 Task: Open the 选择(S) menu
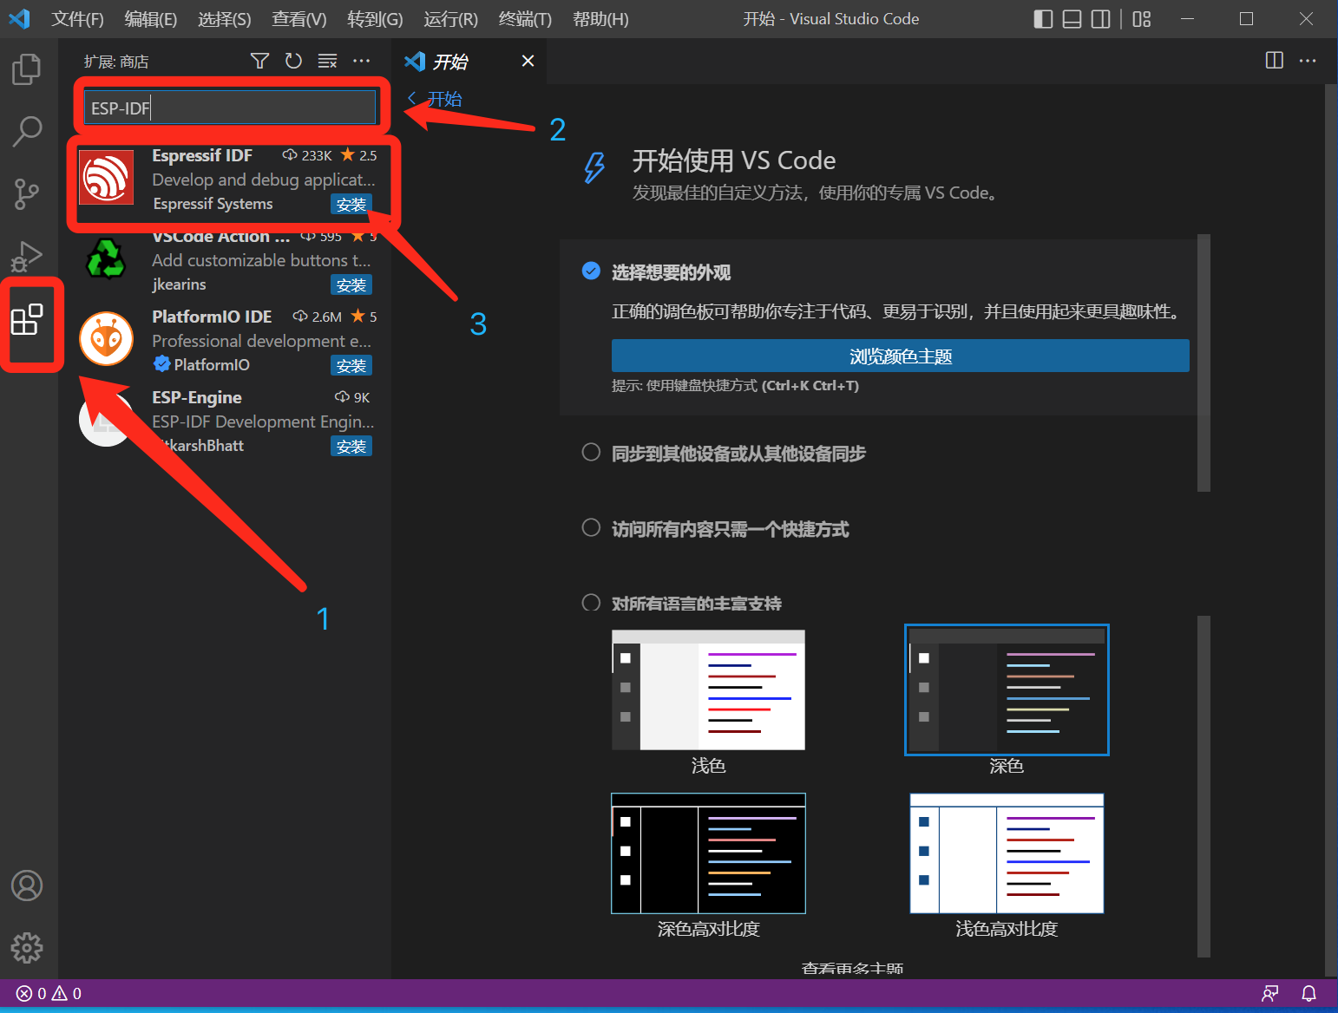click(224, 19)
